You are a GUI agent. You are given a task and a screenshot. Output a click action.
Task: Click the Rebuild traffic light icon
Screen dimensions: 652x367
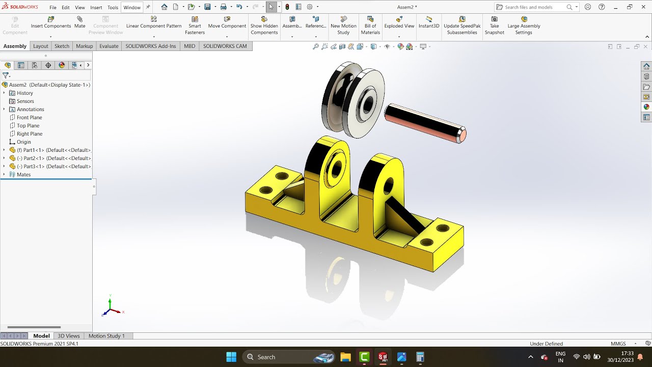[287, 7]
